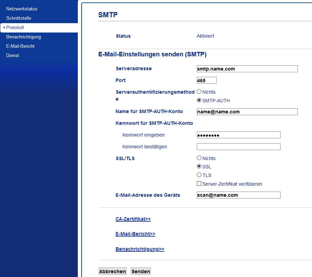Open Schnittstelle in the sidebar

click(x=19, y=18)
